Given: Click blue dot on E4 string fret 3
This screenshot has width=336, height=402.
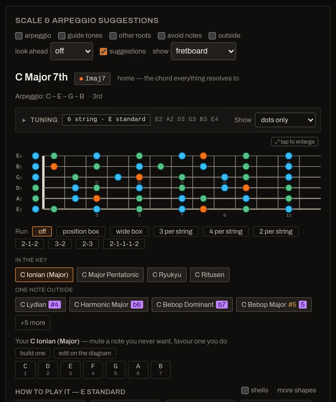Looking at the screenshot, I should pyautogui.click(x=97, y=156).
